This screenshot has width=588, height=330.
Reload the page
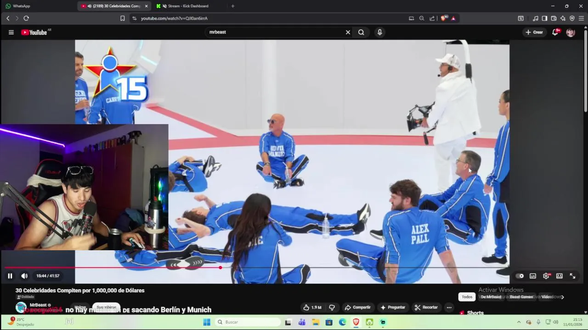point(26,18)
